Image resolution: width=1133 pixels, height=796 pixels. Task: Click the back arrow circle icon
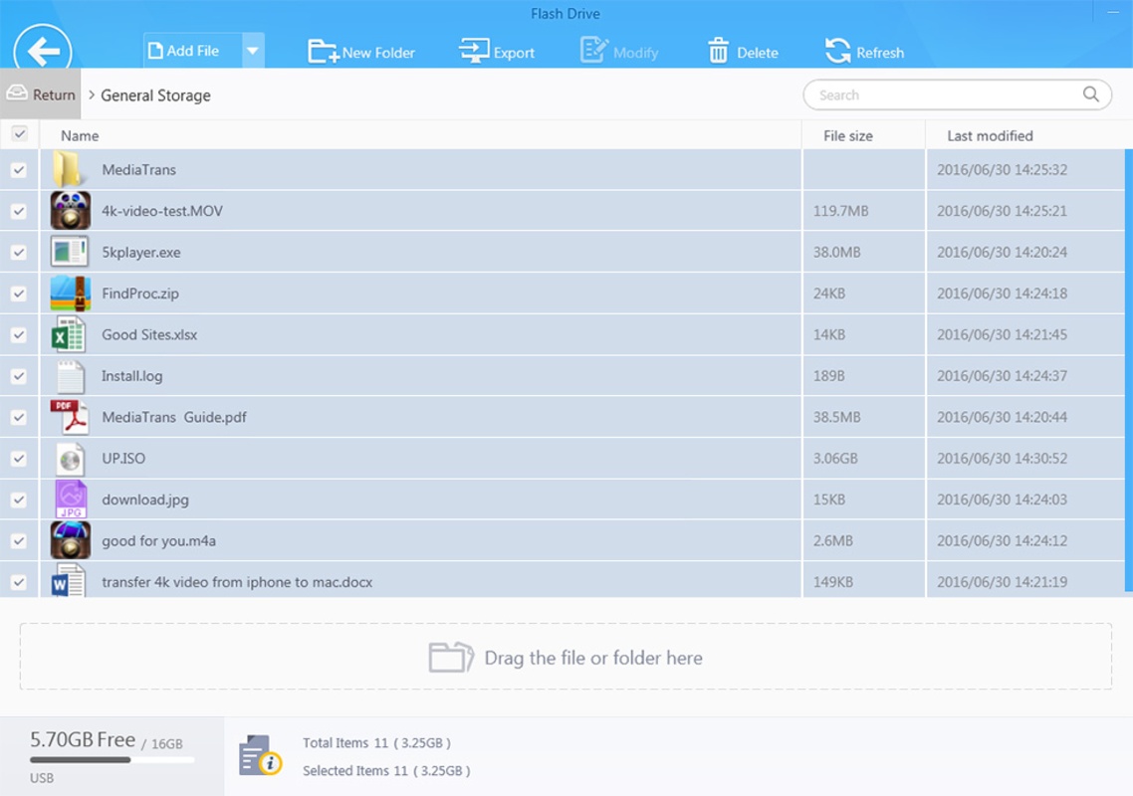(43, 50)
